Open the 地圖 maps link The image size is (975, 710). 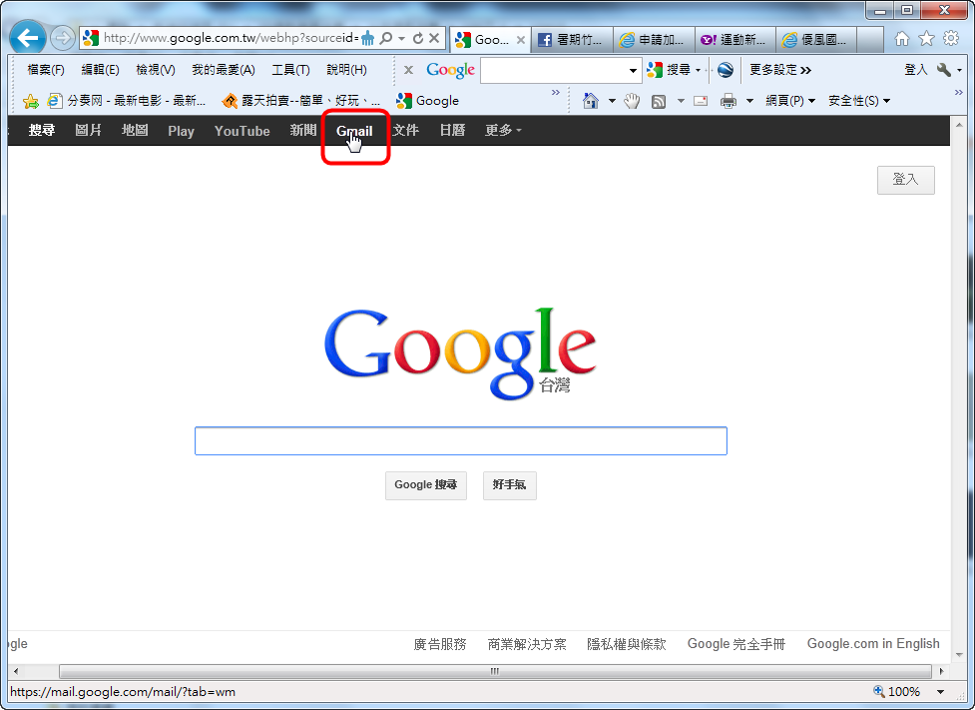135,130
